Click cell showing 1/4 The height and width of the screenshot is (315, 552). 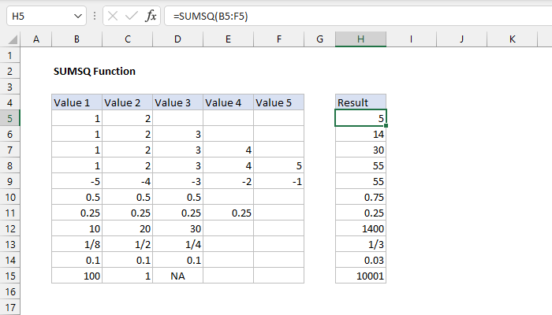[177, 244]
